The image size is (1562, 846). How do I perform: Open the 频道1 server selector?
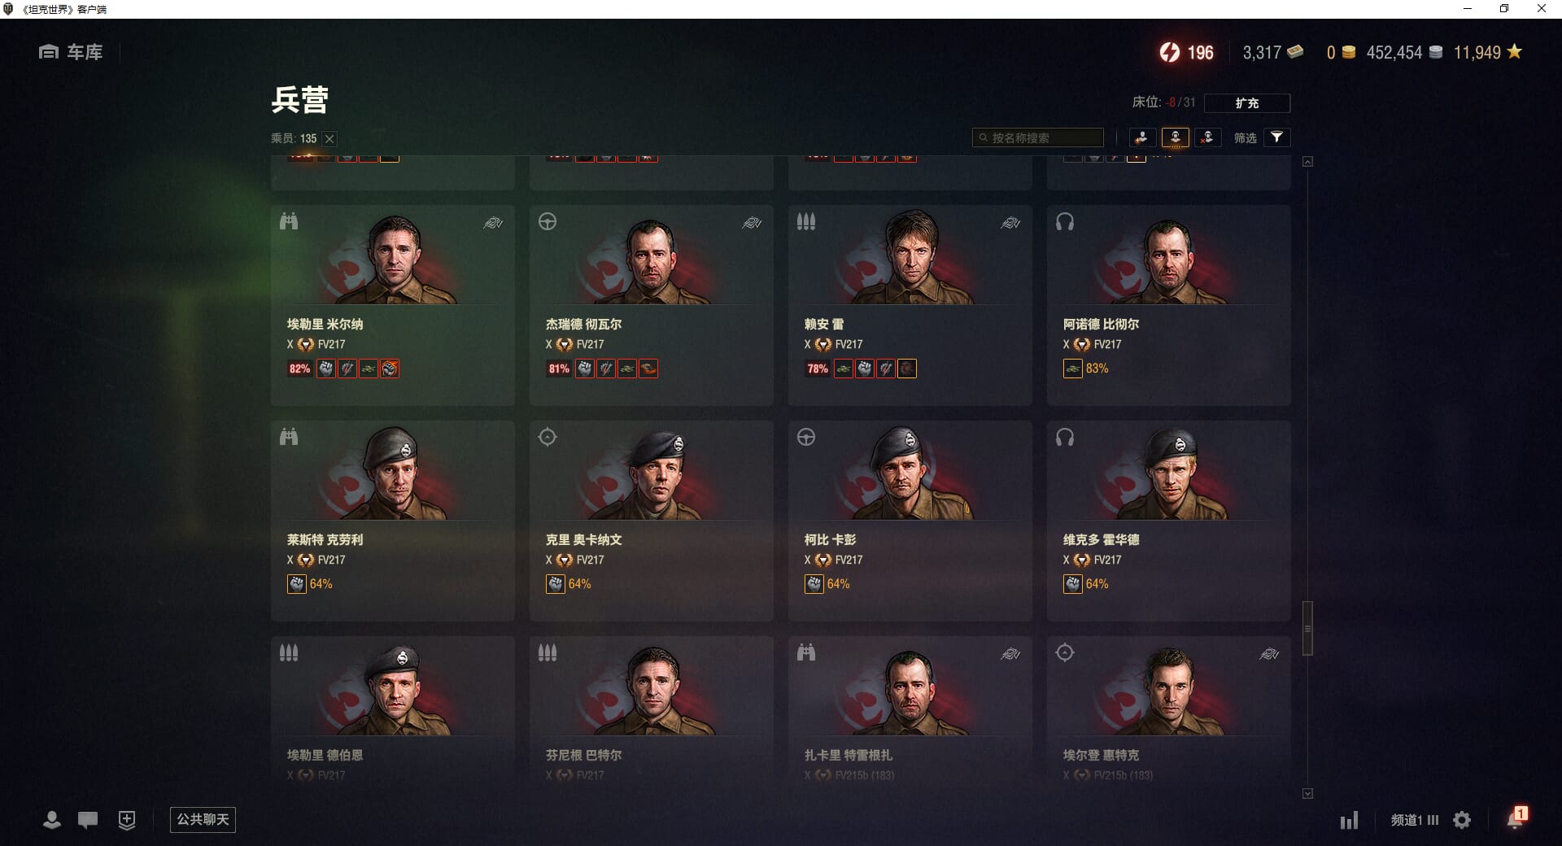point(1415,820)
